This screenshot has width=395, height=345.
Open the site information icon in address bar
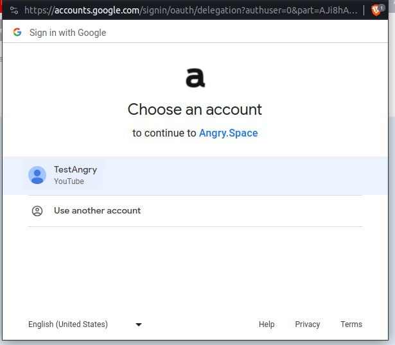coord(14,10)
